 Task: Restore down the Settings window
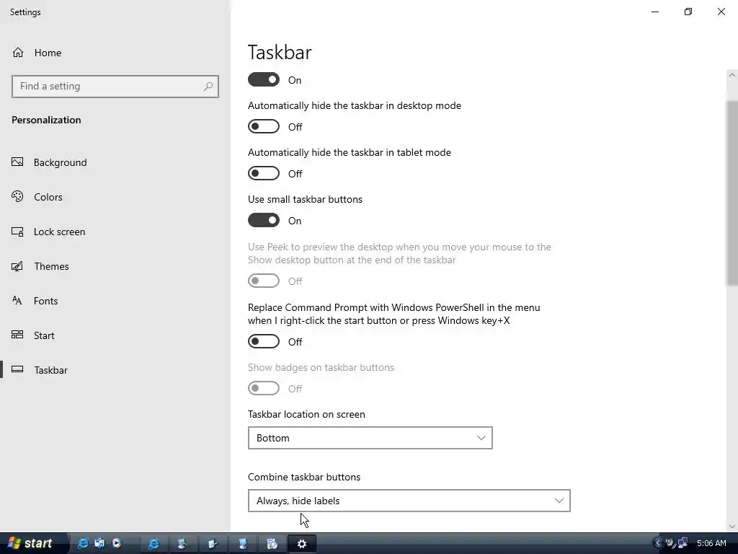688,12
